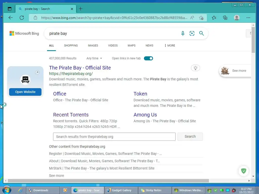Start voice search with microphone icon
This screenshot has height=194, width=259.
click(183, 33)
